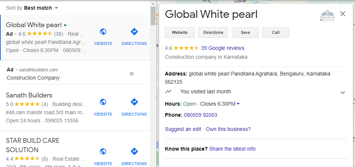Click the results list scrollbar thumb
Screen dimensions: 355x167
(153, 16)
